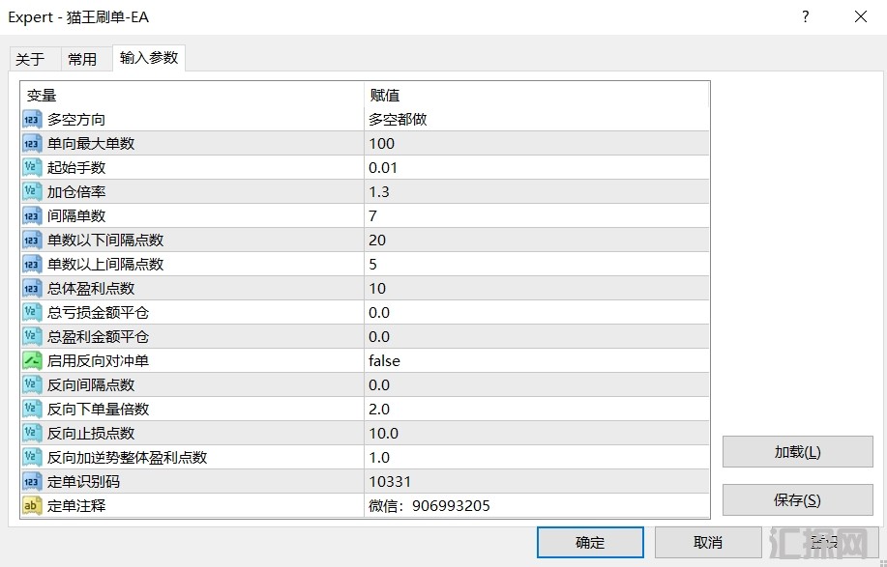Screen dimensions: 887x567
Task: Click the icon beside 总体盈利点数
Action: (32, 289)
